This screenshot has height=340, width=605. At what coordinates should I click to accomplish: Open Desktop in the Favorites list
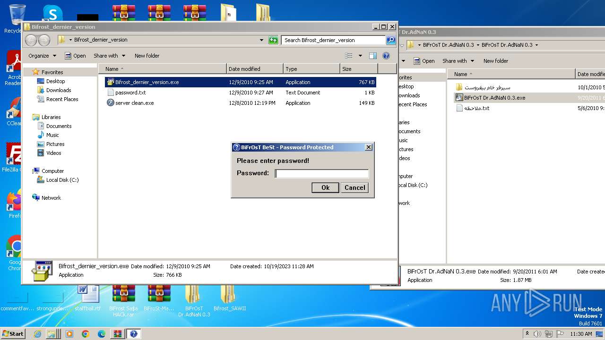(x=55, y=81)
